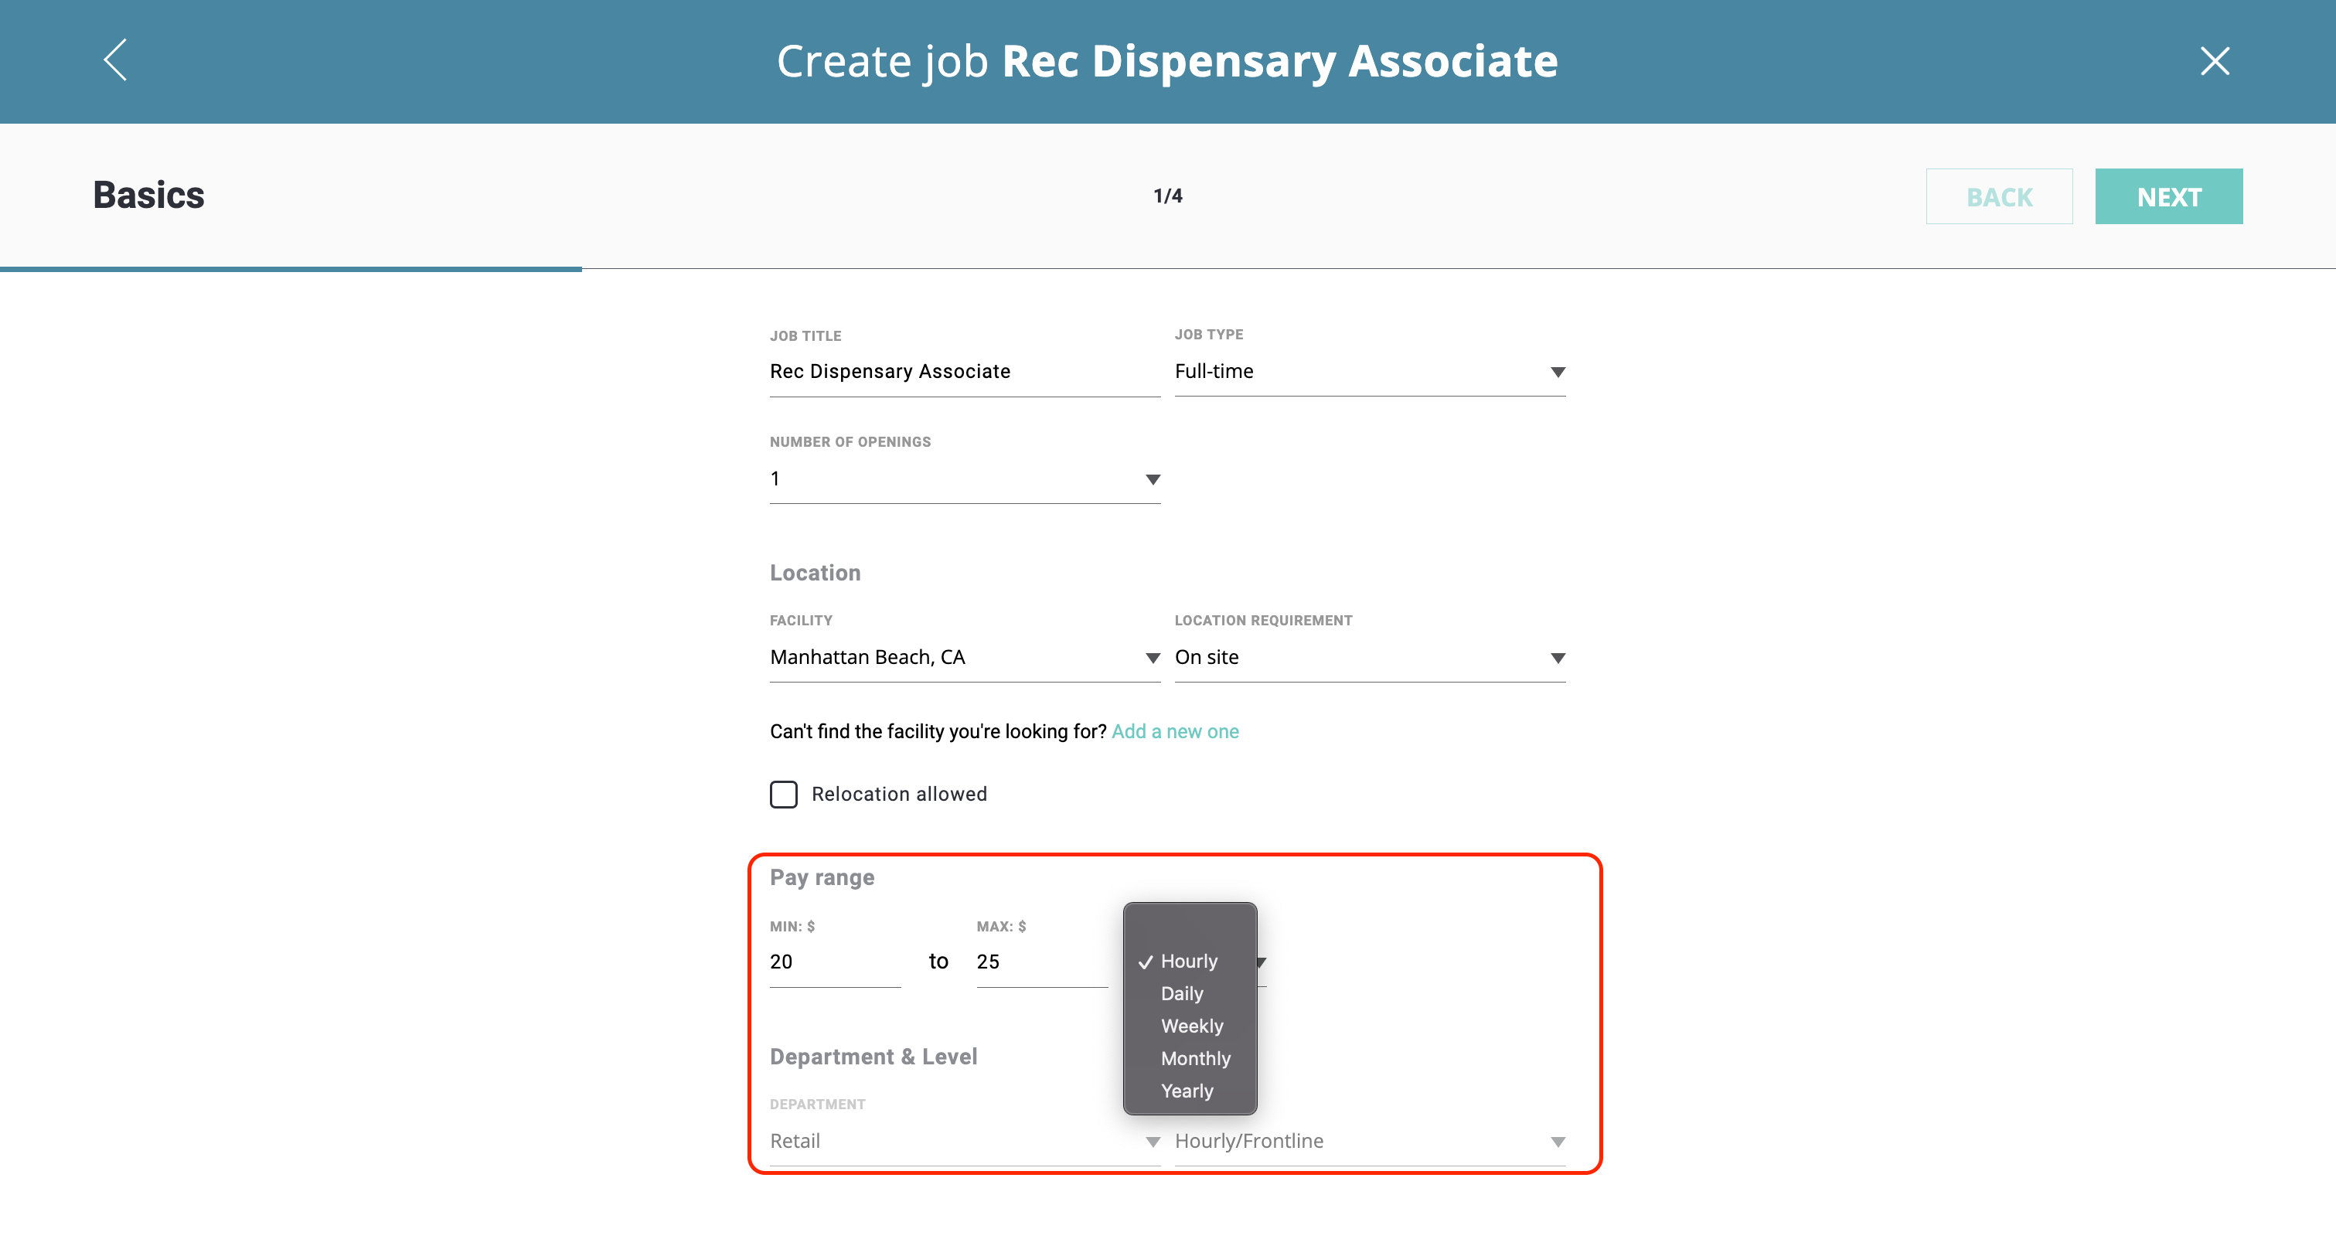This screenshot has height=1246, width=2336.
Task: Expand the Number of Openings dropdown
Action: click(1152, 478)
